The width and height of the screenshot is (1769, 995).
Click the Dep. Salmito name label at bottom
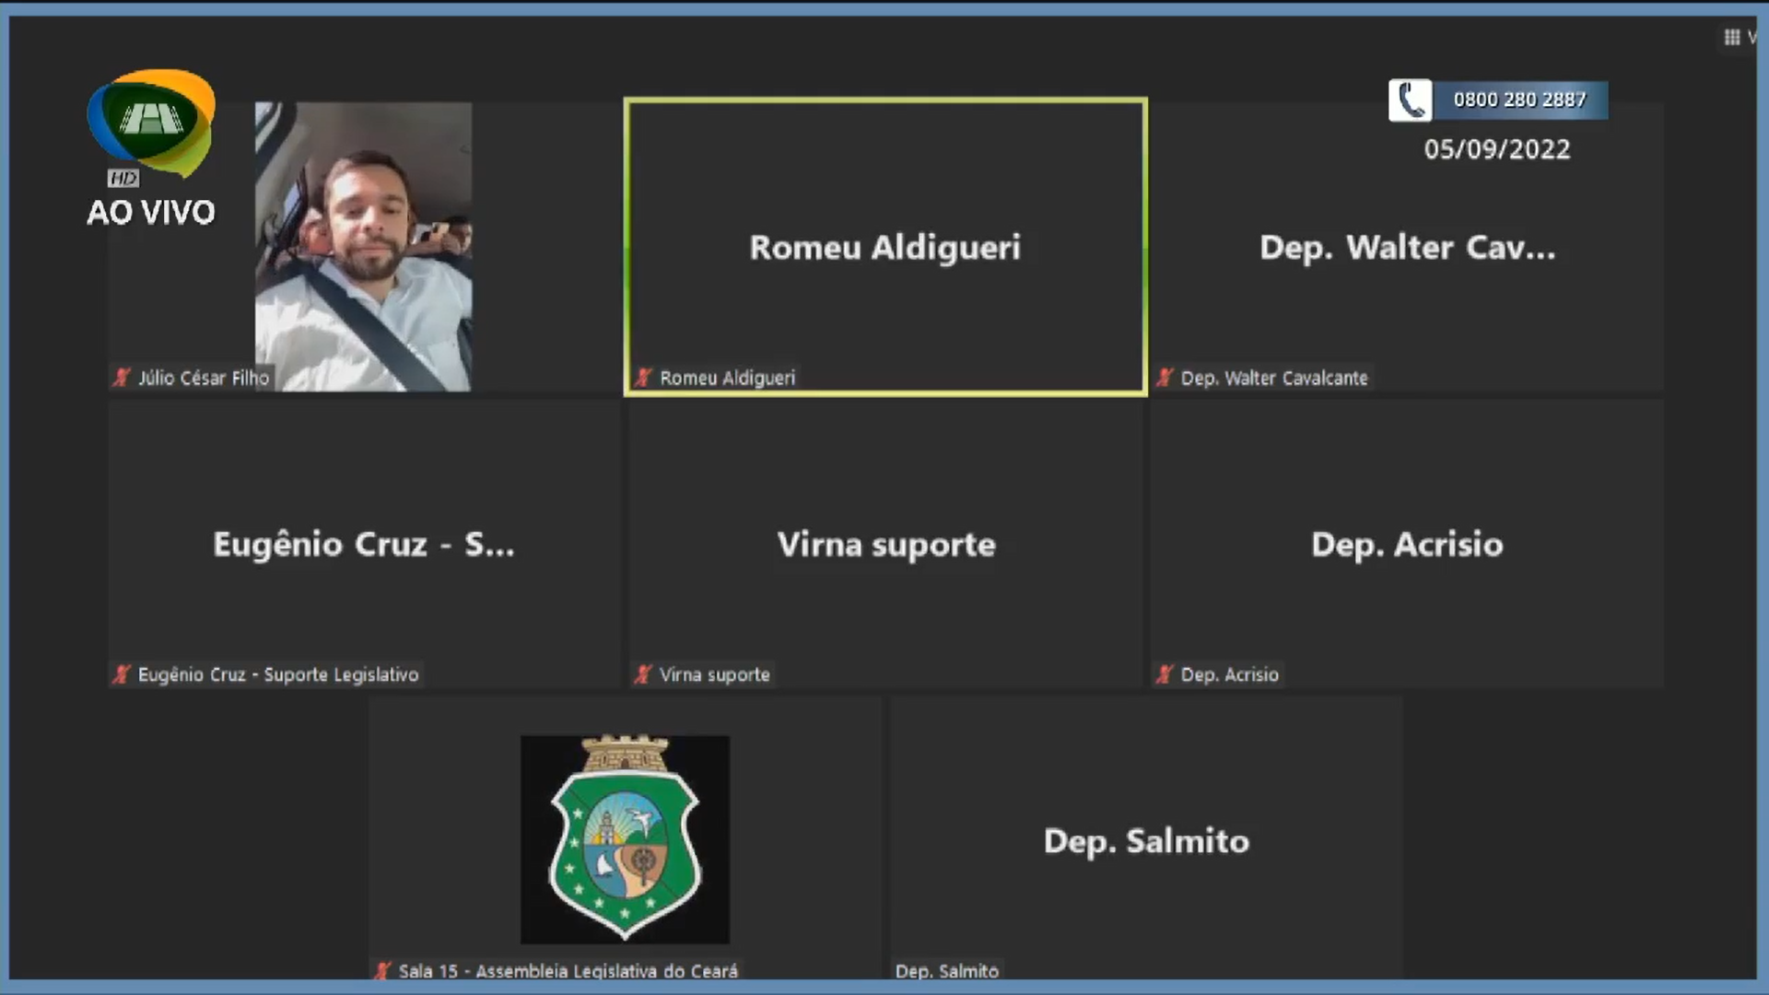[x=947, y=970]
